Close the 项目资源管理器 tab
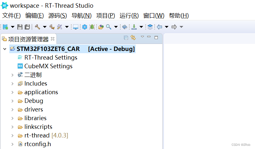This screenshot has width=255, height=149. tap(53, 39)
